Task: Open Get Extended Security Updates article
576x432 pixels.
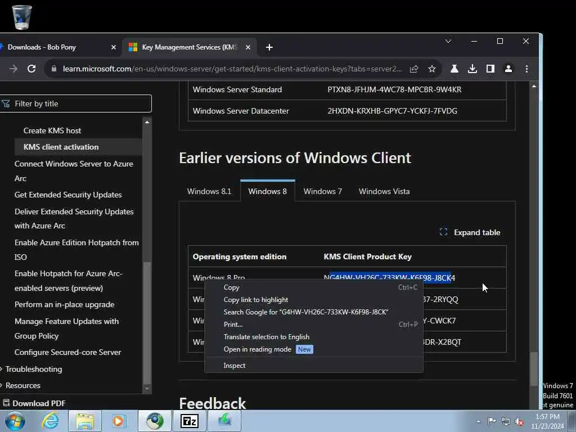Action: 68,195
